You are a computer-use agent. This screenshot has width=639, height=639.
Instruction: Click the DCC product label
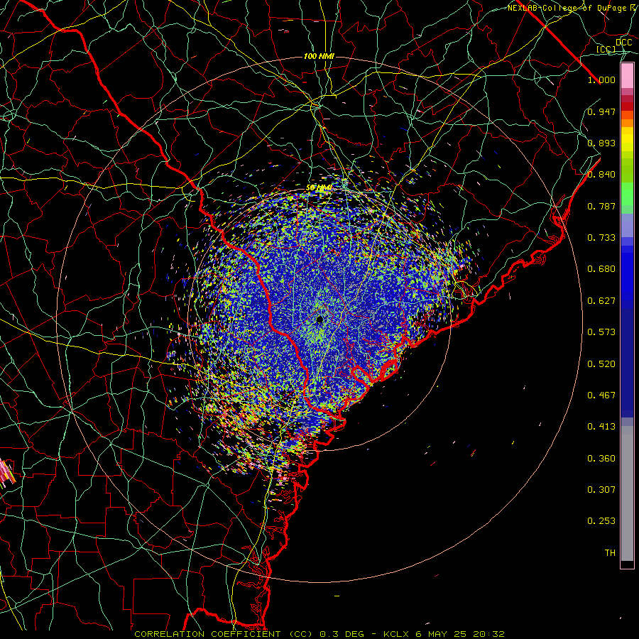coord(623,43)
